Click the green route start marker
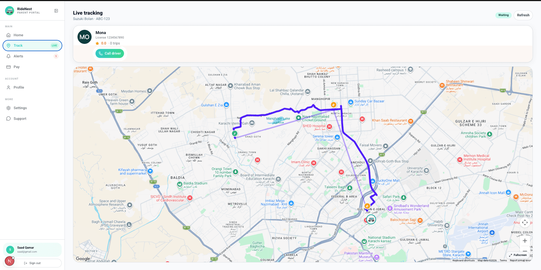 (x=235, y=134)
